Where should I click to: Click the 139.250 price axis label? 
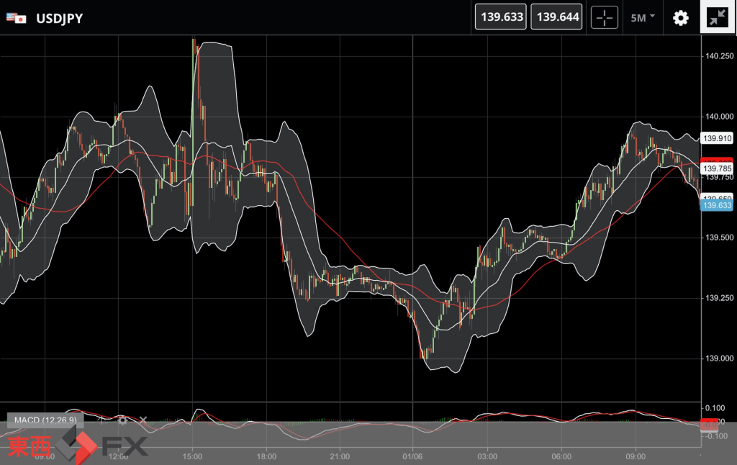coord(719,298)
